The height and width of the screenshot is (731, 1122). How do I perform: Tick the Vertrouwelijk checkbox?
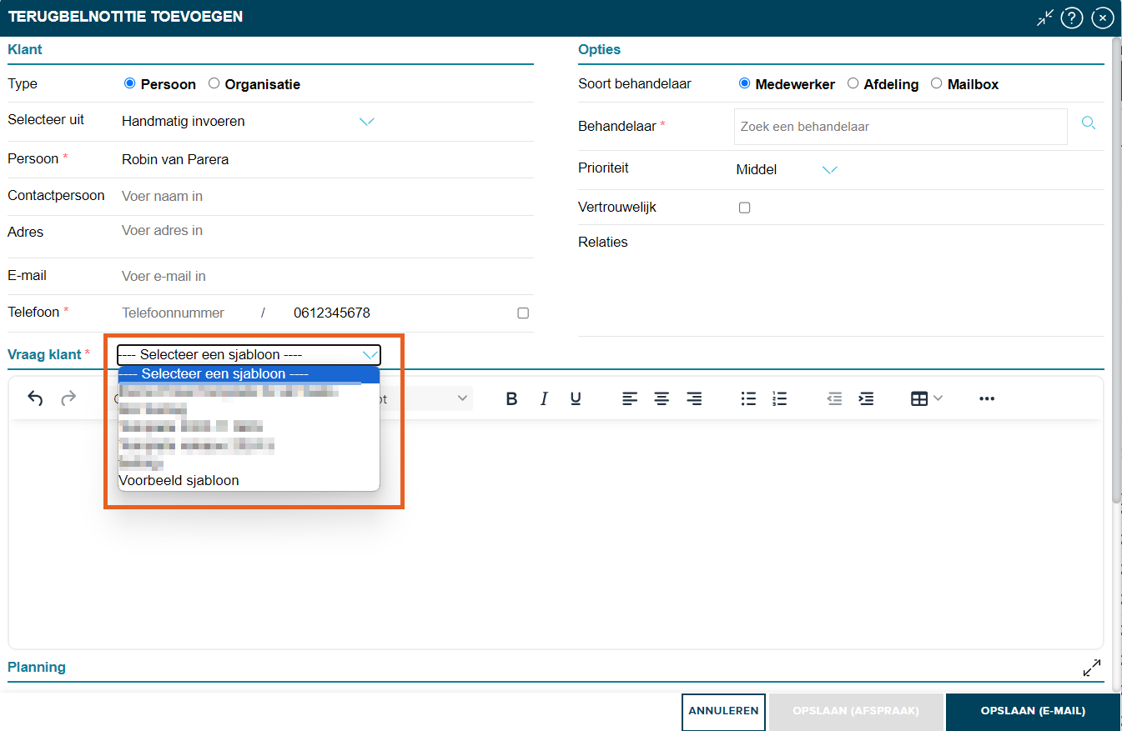[745, 208]
